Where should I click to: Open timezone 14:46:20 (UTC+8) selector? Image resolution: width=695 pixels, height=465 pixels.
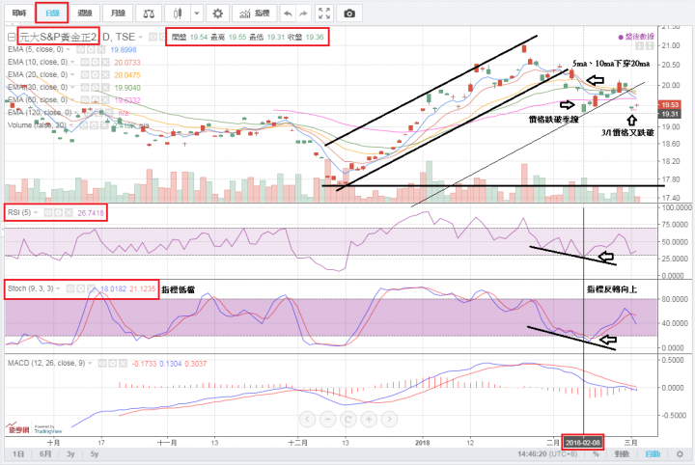click(547, 454)
